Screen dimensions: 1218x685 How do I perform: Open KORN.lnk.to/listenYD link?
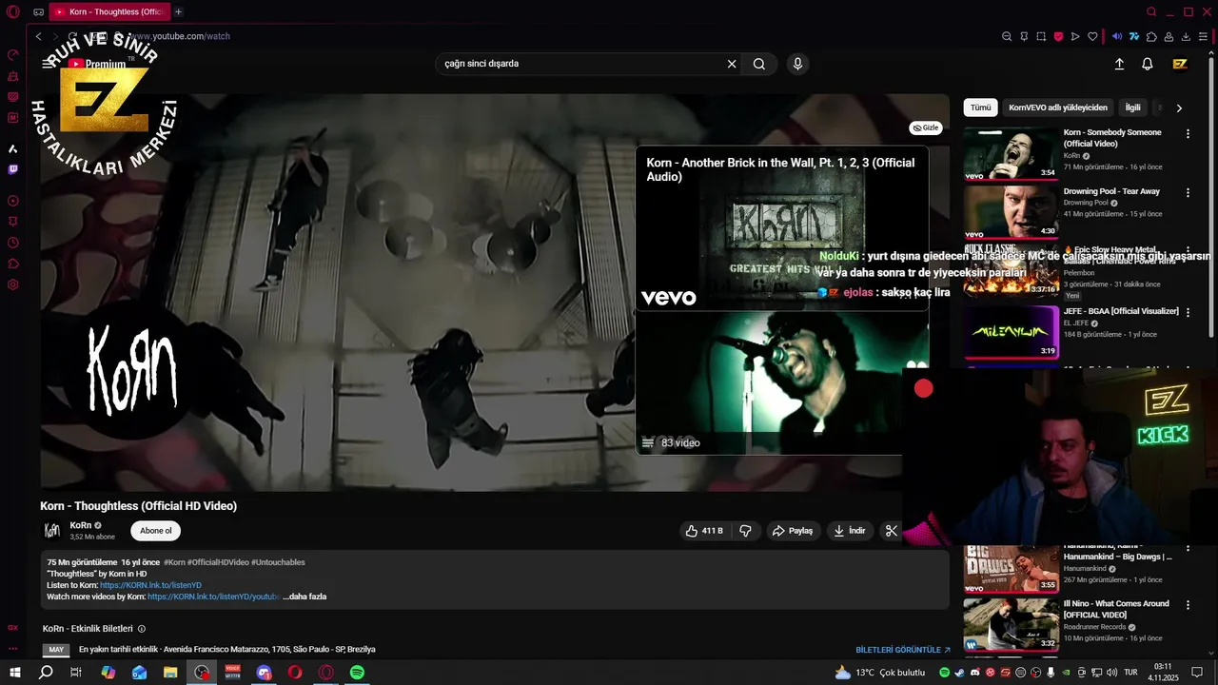[x=150, y=585]
